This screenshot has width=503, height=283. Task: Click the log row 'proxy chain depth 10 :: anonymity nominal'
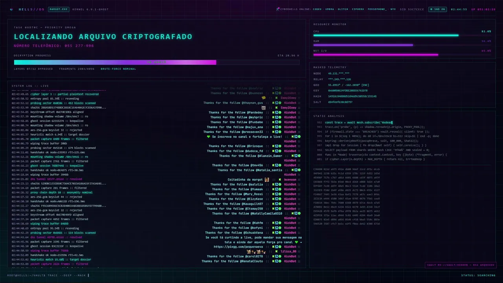tap(52, 192)
